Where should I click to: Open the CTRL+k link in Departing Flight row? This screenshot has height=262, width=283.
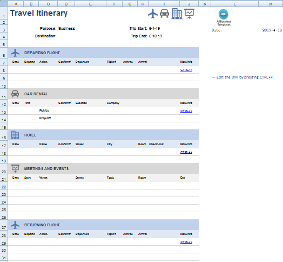186,70
